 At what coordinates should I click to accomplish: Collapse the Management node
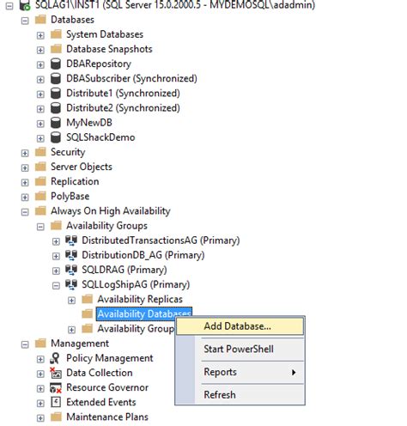coord(25,344)
